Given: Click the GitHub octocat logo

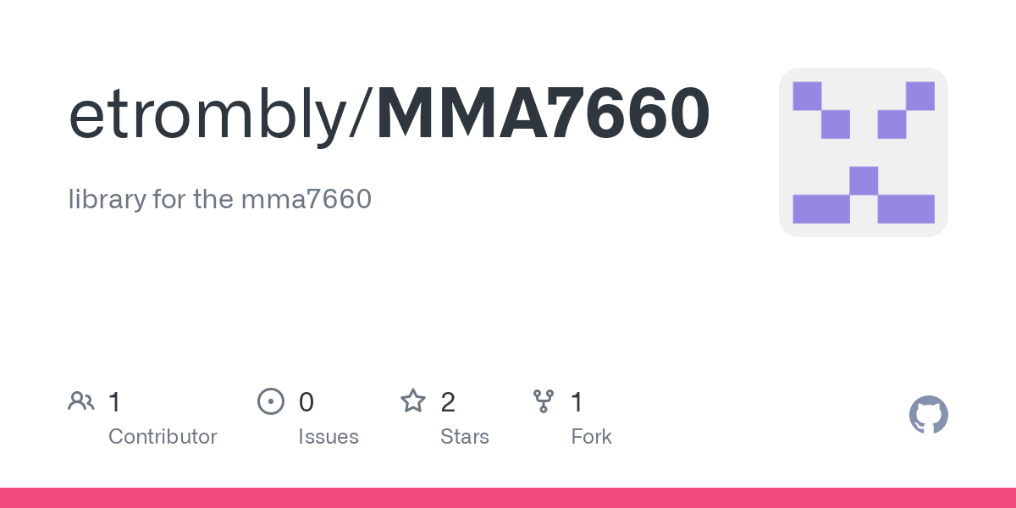Looking at the screenshot, I should coord(928,416).
